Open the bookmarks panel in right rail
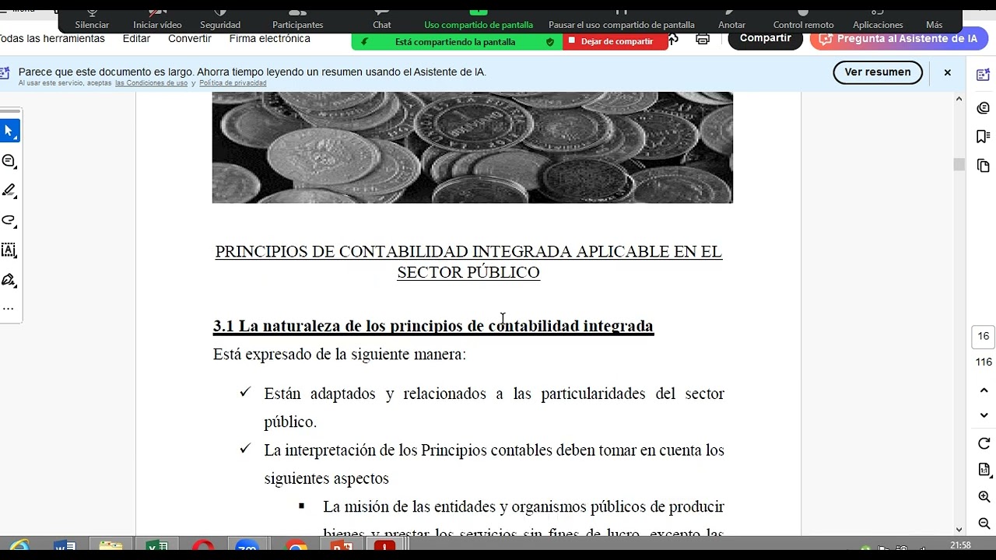 [x=983, y=137]
